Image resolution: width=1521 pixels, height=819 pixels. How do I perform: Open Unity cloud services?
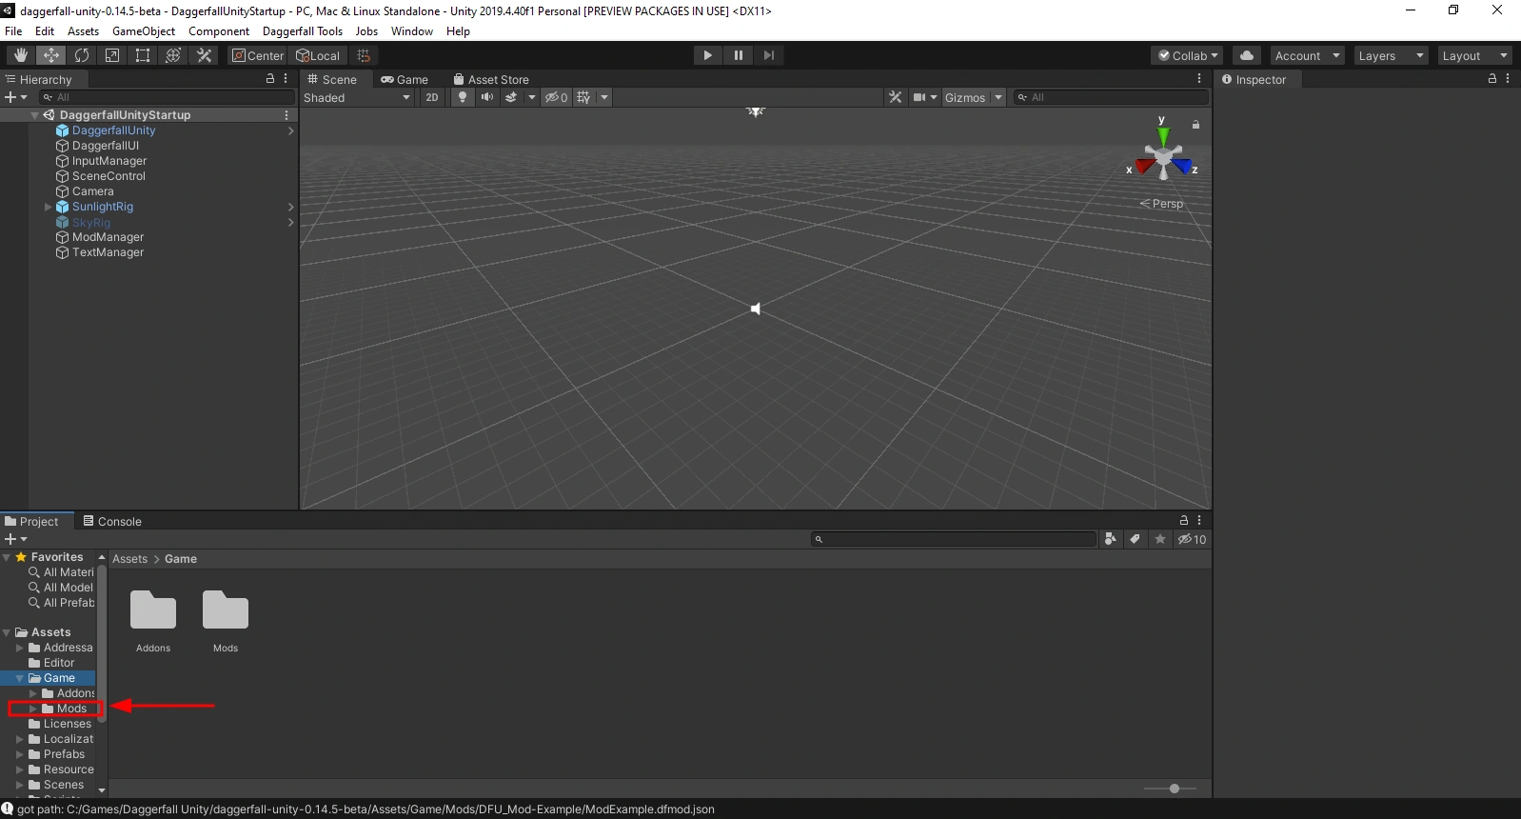[x=1247, y=55]
